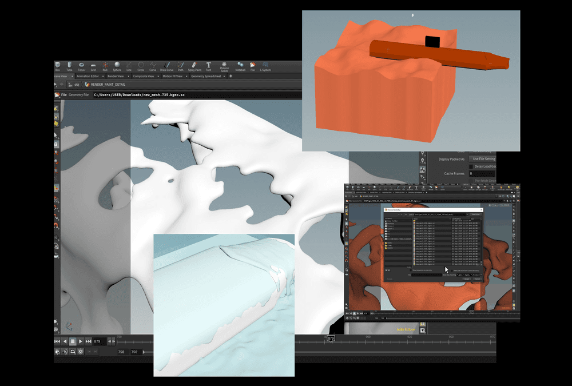Viewport: 572px width, 386px height.
Task: Enable the Delay Load Geo checkbox
Action: tap(471, 167)
